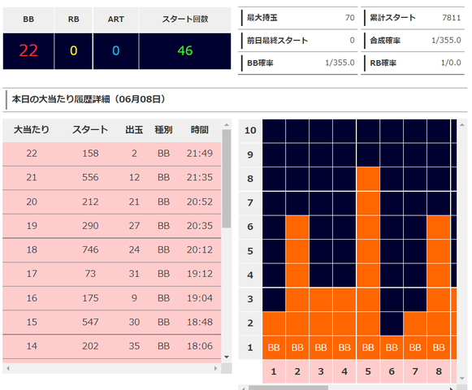Click chart column number 4

[344, 371]
